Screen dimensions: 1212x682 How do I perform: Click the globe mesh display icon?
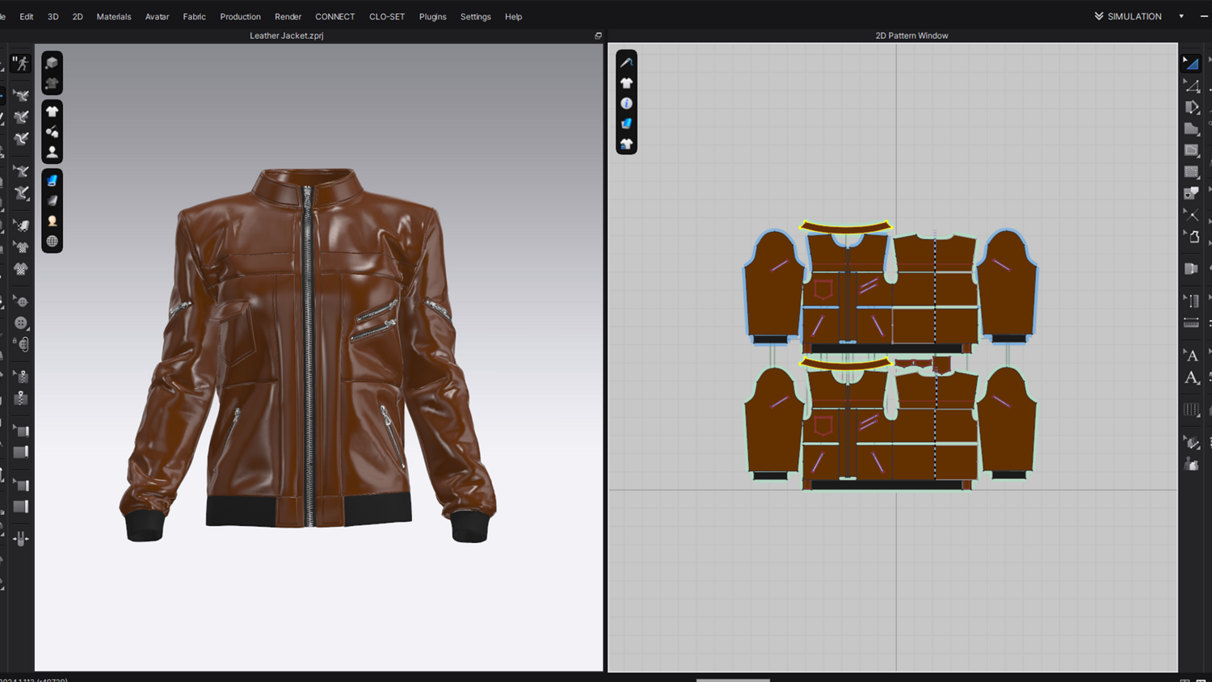(x=52, y=241)
